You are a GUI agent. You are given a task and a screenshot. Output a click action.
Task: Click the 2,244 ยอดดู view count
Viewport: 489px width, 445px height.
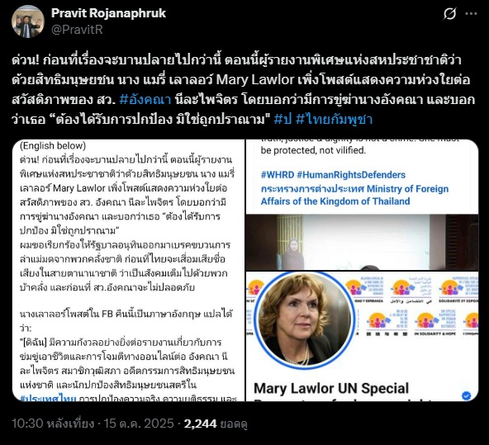click(x=216, y=424)
